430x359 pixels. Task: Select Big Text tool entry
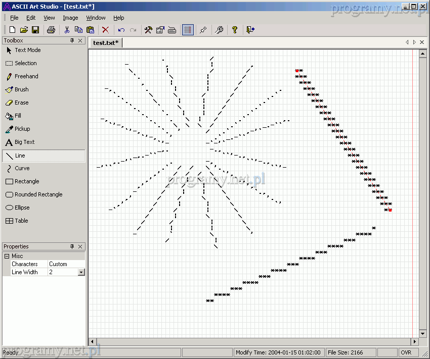click(24, 142)
